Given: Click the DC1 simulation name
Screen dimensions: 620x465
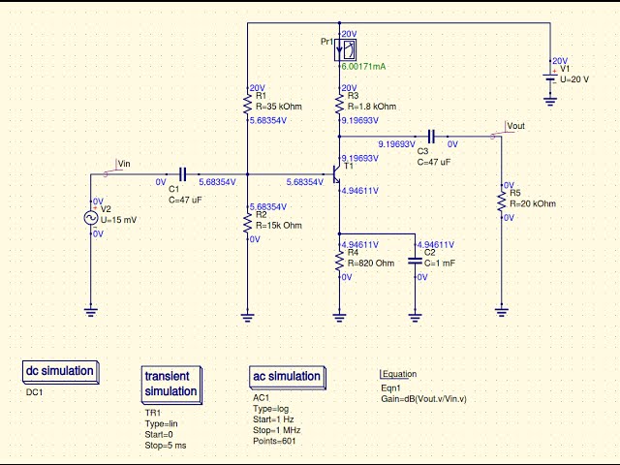Looking at the screenshot, I should [35, 392].
